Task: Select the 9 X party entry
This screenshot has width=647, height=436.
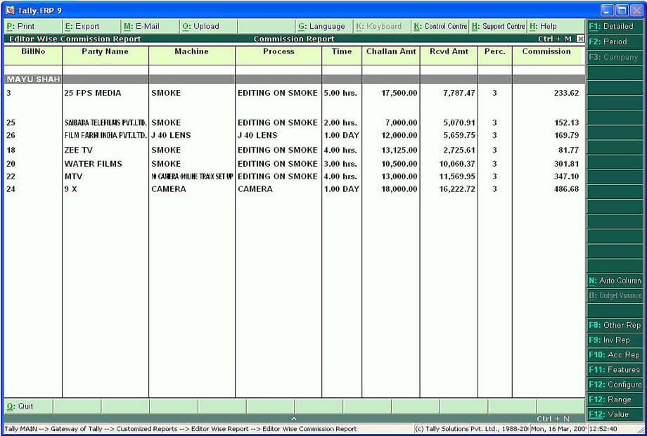Action: coord(70,189)
